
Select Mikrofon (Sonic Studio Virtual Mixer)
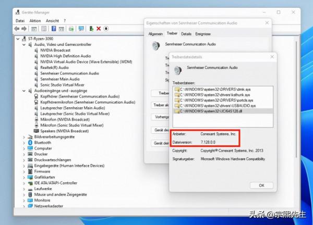[72, 126]
